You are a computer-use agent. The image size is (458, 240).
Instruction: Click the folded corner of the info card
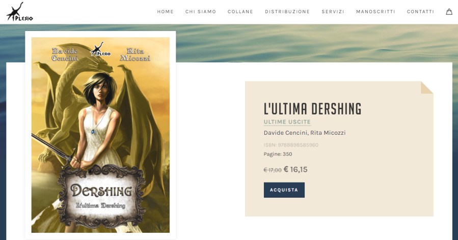427,87
